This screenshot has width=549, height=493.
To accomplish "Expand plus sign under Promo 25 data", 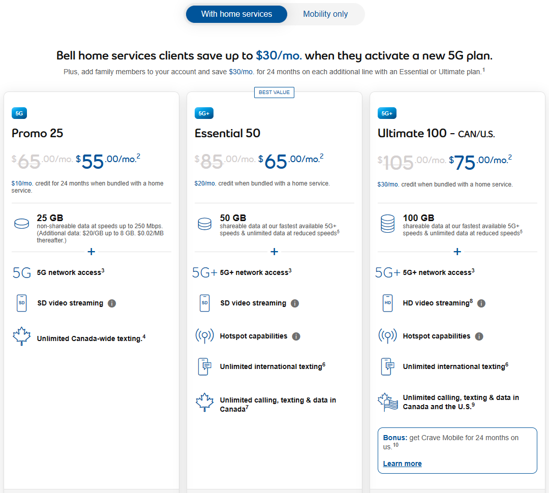I will pyautogui.click(x=91, y=252).
